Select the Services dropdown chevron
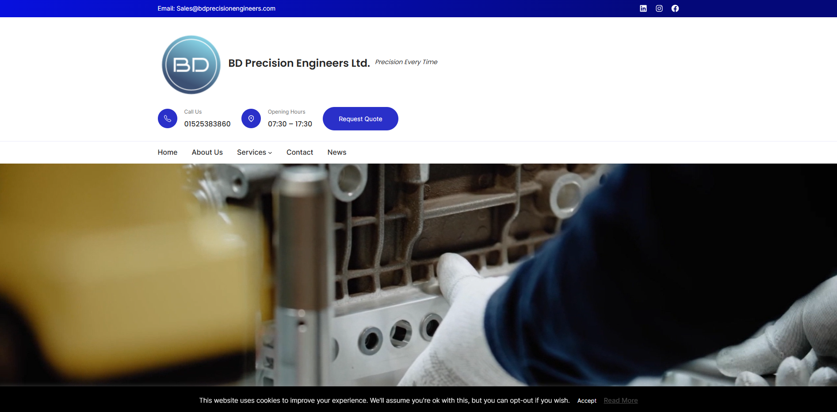 270,153
